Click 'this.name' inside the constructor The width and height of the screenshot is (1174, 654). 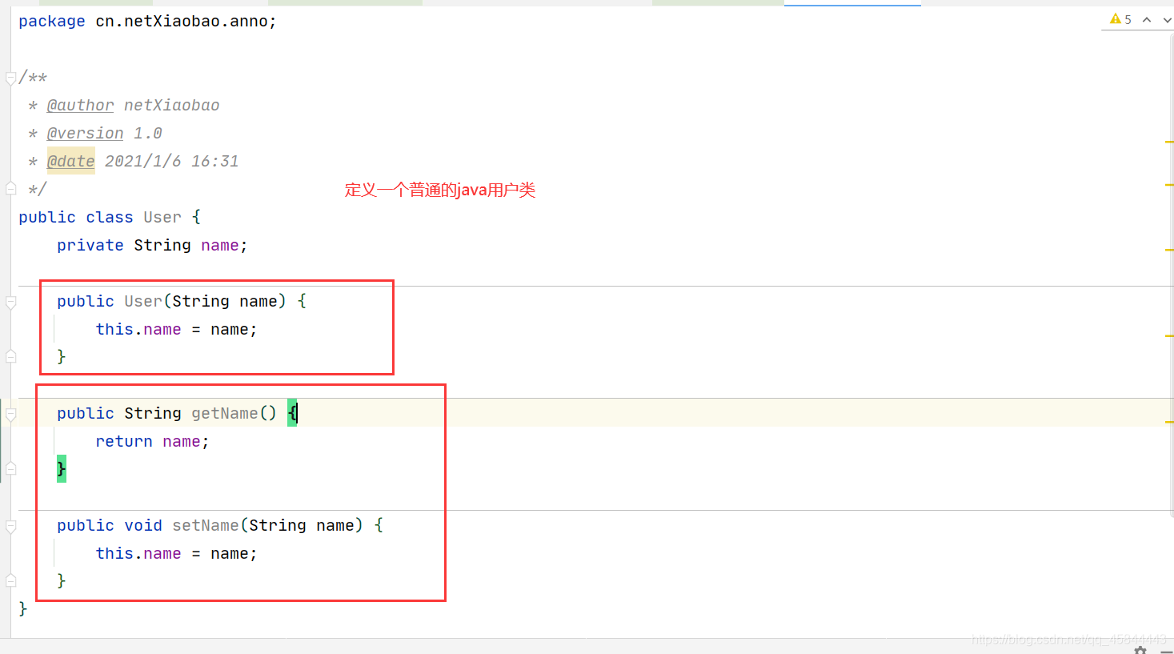[138, 330]
